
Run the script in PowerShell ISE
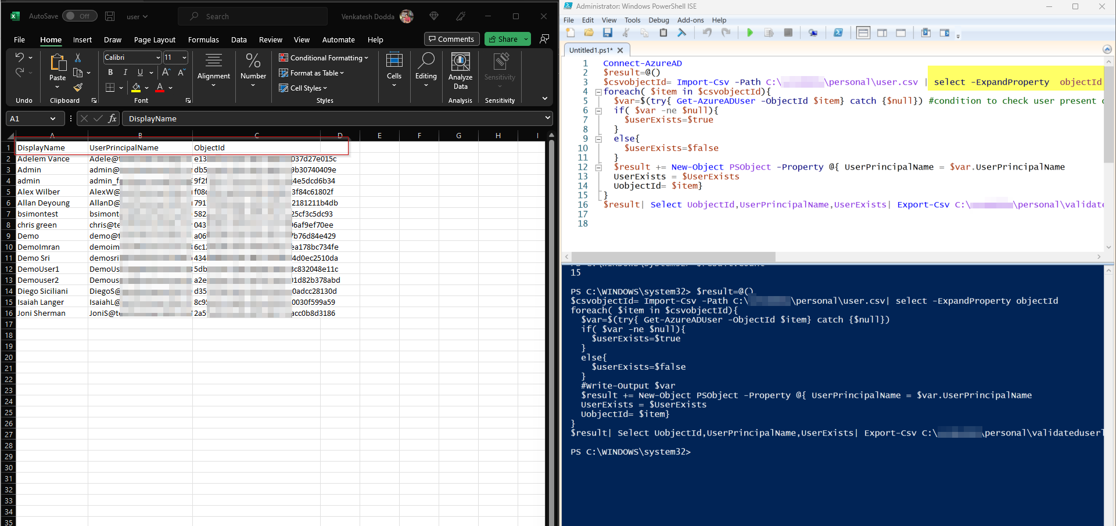point(749,33)
